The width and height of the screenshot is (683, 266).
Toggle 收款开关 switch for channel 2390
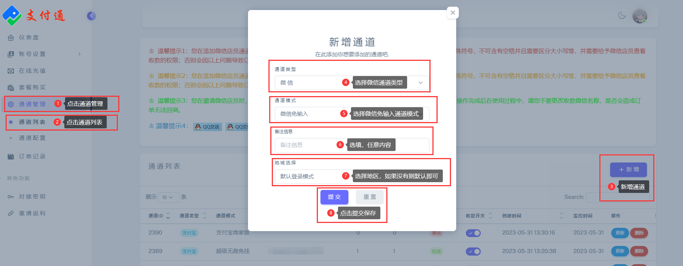tap(473, 233)
